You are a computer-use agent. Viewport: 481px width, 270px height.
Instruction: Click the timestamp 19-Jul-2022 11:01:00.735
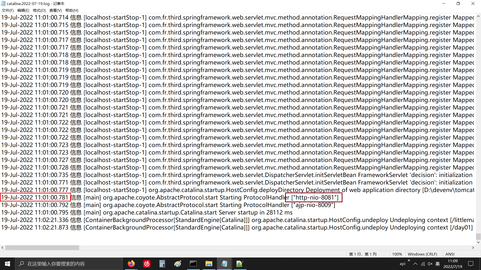35,175
